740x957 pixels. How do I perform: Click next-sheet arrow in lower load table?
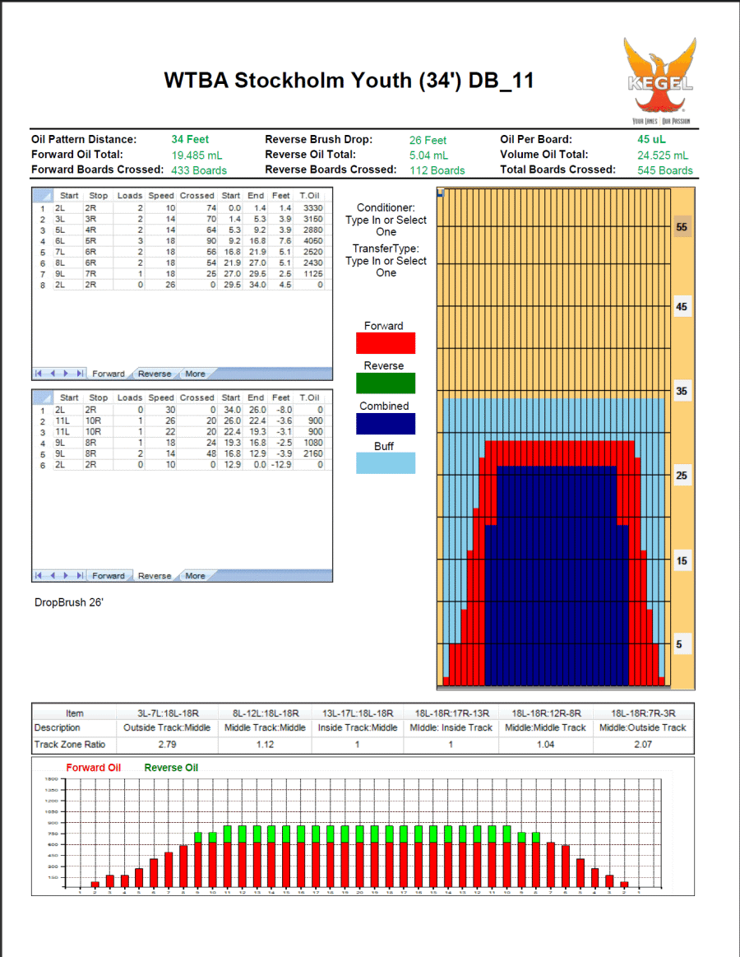pyautogui.click(x=66, y=575)
